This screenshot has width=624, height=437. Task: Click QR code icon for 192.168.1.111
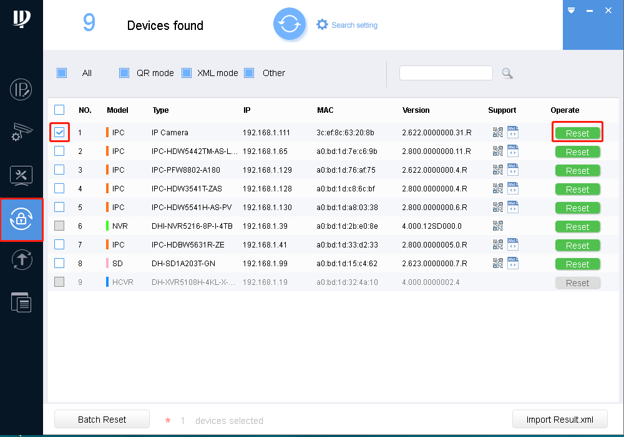pos(498,132)
